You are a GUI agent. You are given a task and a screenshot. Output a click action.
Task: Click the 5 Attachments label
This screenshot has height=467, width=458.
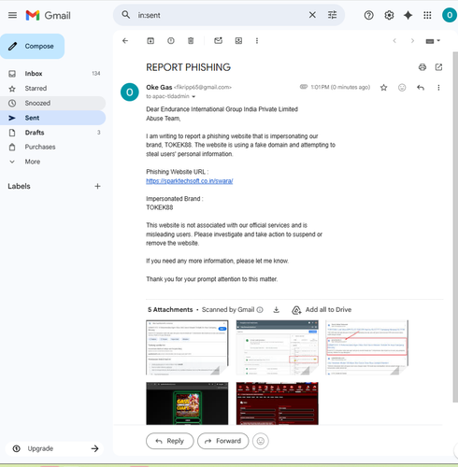point(170,310)
